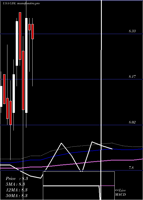Click the '<<Live MACD' label
Screen dimensions: 143x200
(120, 193)
